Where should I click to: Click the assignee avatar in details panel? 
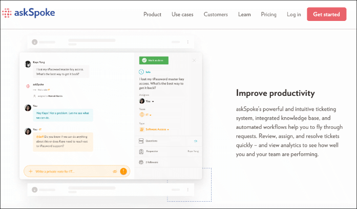(x=142, y=101)
